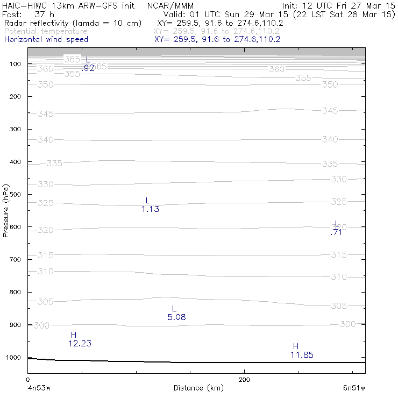The width and height of the screenshot is (398, 398).
Task: Click the '(22 LST Sat 28 Mar 15)' text
Action: click(x=344, y=14)
